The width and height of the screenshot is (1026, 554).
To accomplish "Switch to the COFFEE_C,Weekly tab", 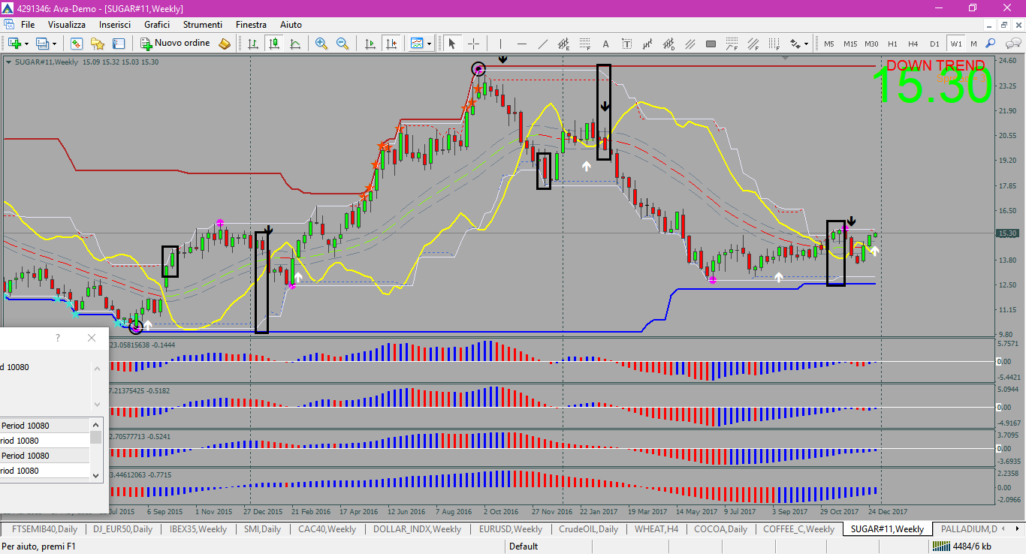I will tap(798, 529).
